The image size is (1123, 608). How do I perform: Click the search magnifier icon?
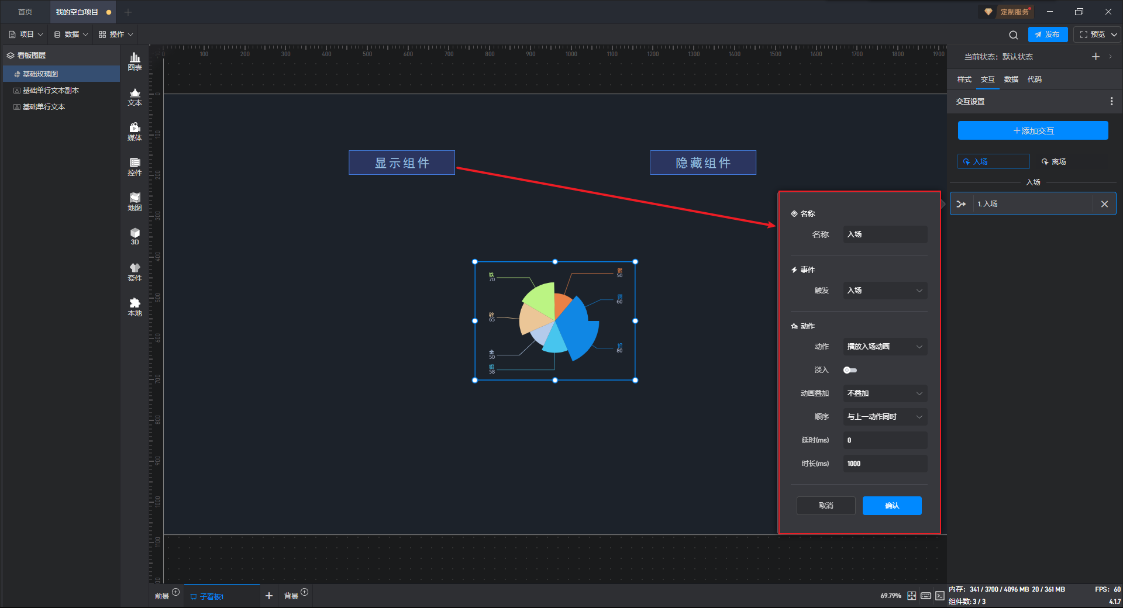pyautogui.click(x=1013, y=35)
